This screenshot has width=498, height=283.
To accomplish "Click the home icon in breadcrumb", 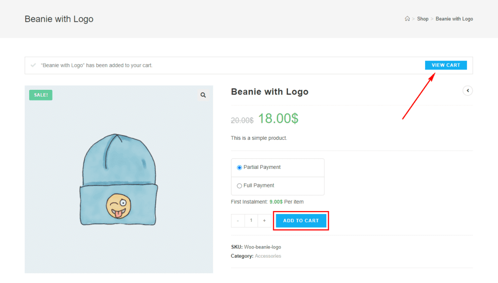I will [407, 19].
